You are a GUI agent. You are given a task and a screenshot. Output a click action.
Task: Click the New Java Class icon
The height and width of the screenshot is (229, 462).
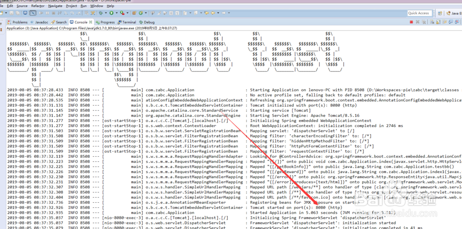(140, 13)
